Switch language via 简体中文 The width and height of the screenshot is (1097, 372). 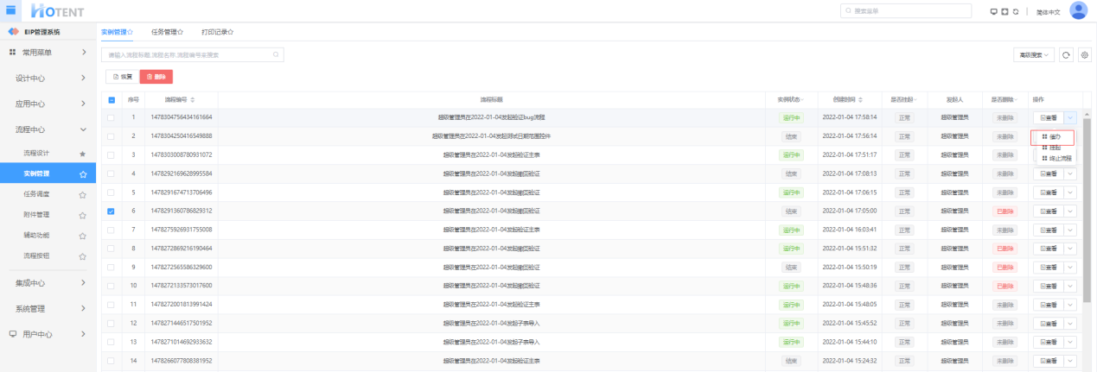(1049, 11)
